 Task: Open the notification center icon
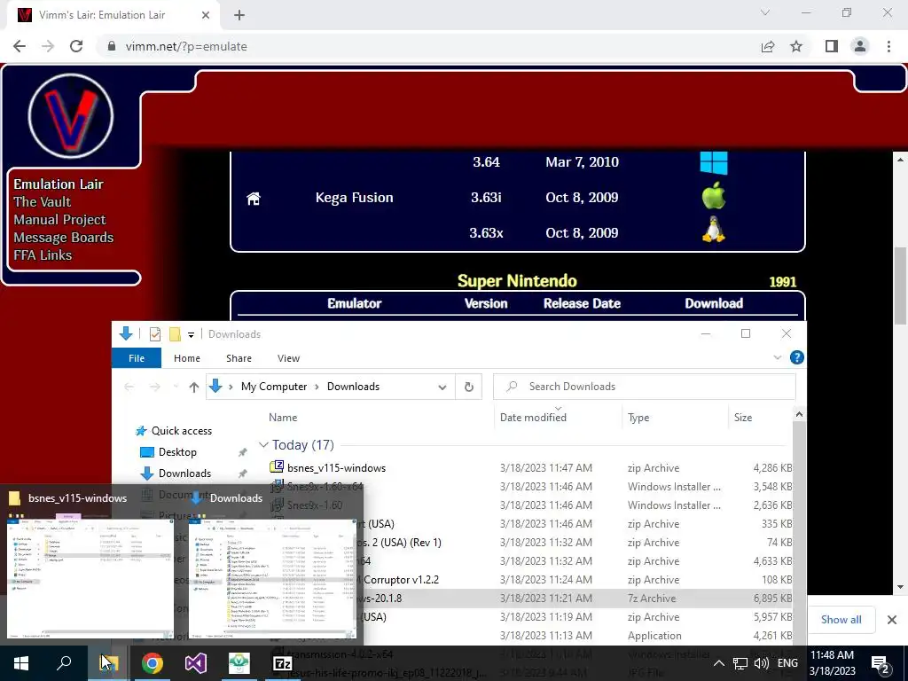pos(880,663)
